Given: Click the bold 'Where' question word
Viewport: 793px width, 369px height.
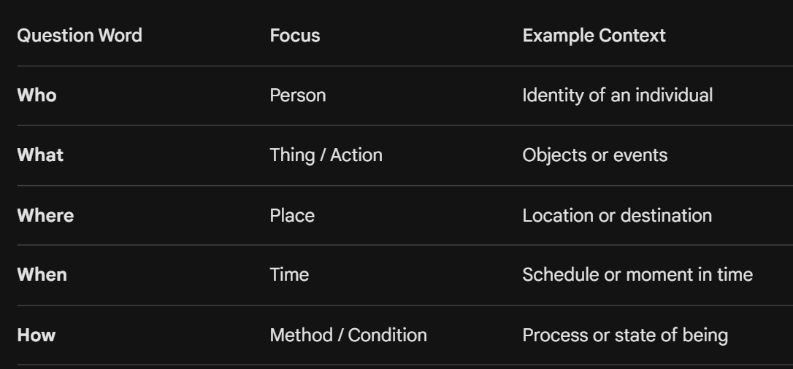Looking at the screenshot, I should pos(45,215).
